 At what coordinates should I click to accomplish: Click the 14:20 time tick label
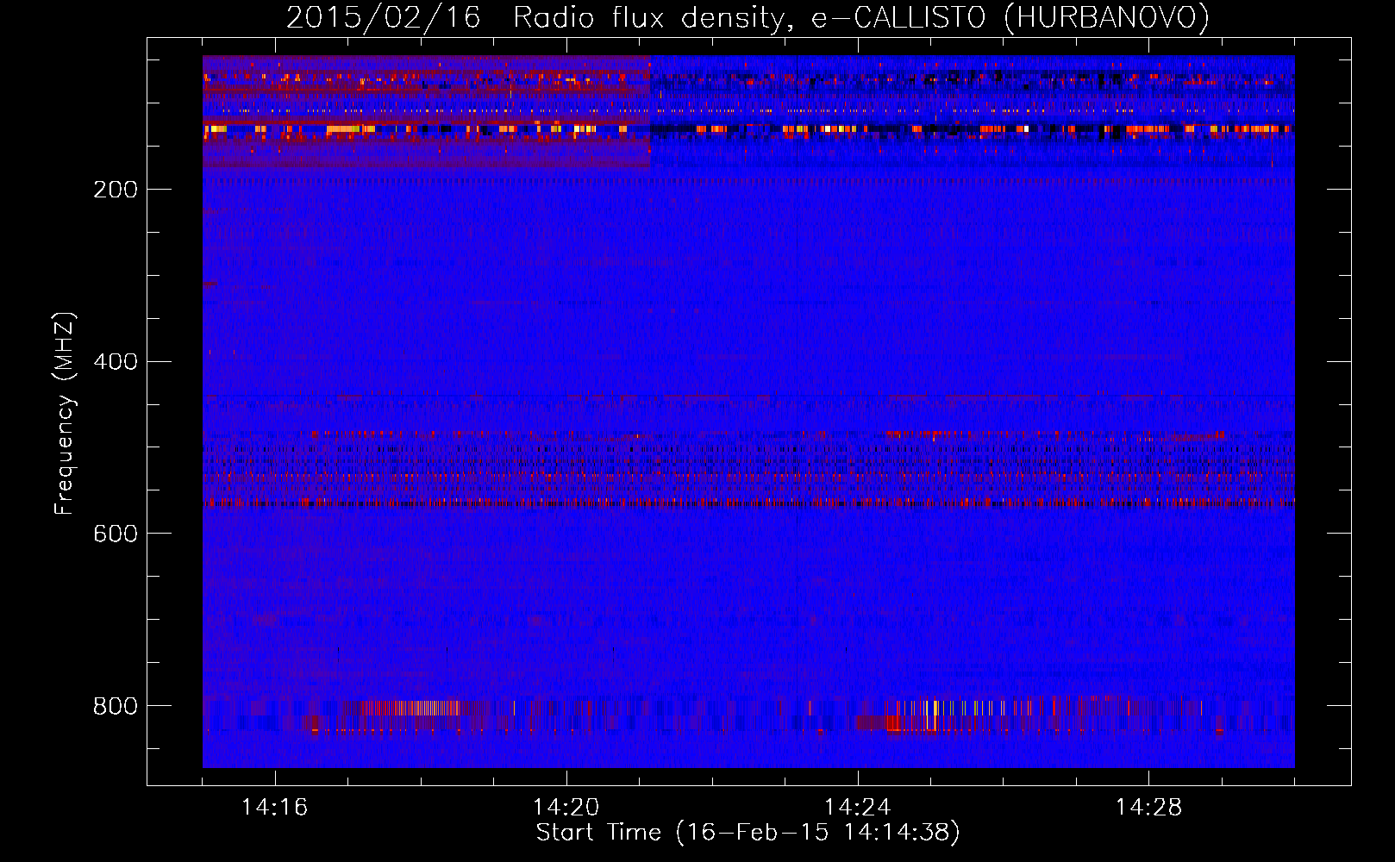[566, 808]
